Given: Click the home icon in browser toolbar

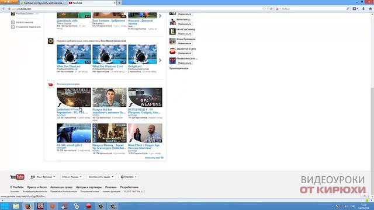Looking at the screenshot, I should click(370, 9).
